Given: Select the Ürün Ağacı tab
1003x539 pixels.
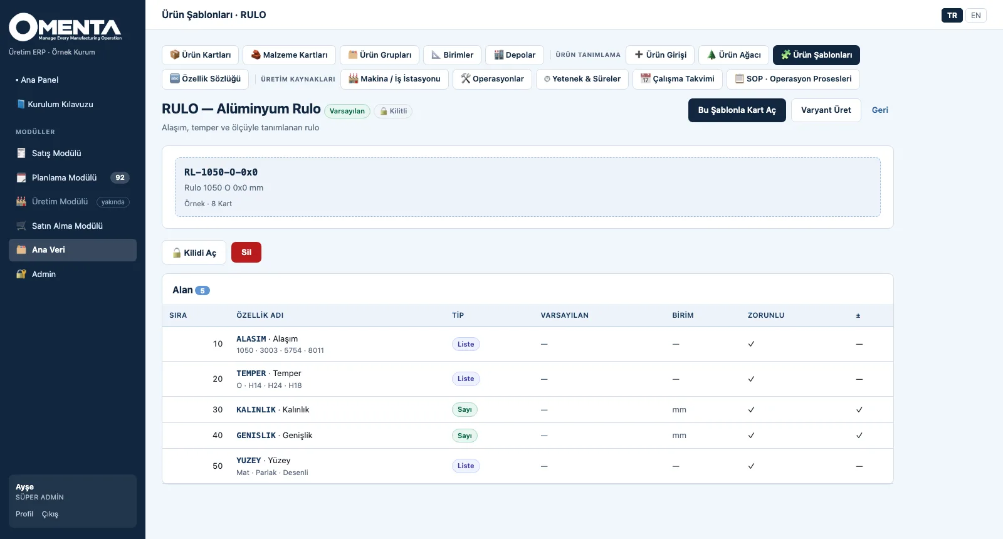Looking at the screenshot, I should tap(733, 55).
